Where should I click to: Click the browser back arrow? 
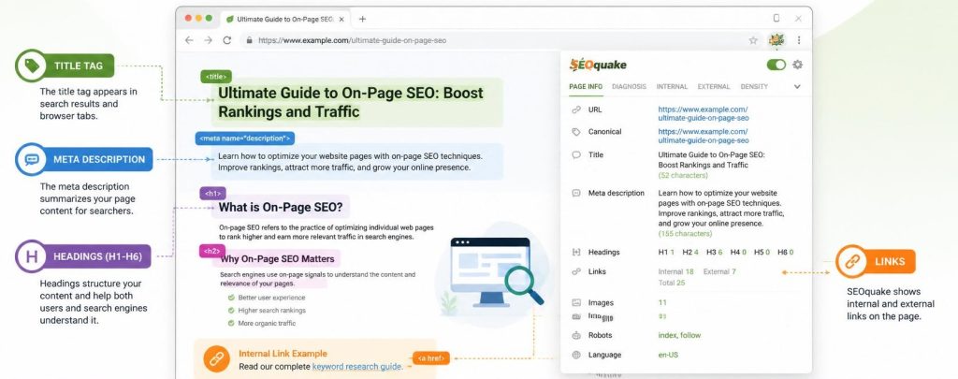pyautogui.click(x=189, y=40)
